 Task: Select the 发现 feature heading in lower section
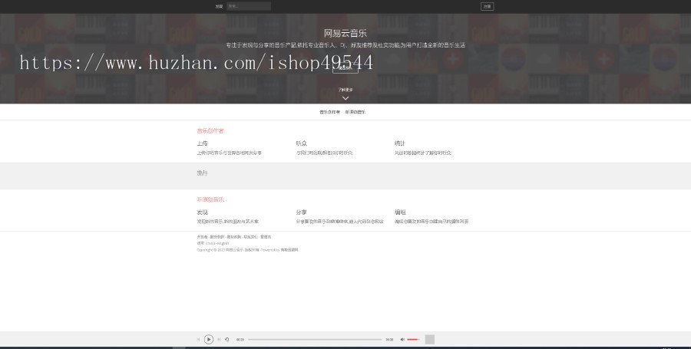pyautogui.click(x=202, y=212)
